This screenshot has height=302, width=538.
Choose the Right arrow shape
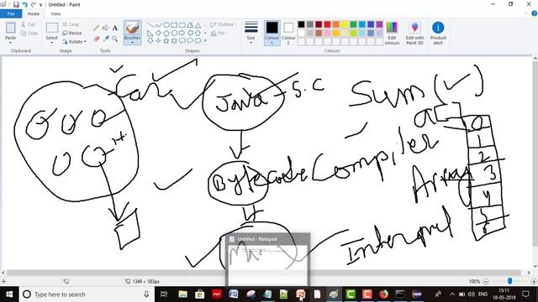[182, 34]
